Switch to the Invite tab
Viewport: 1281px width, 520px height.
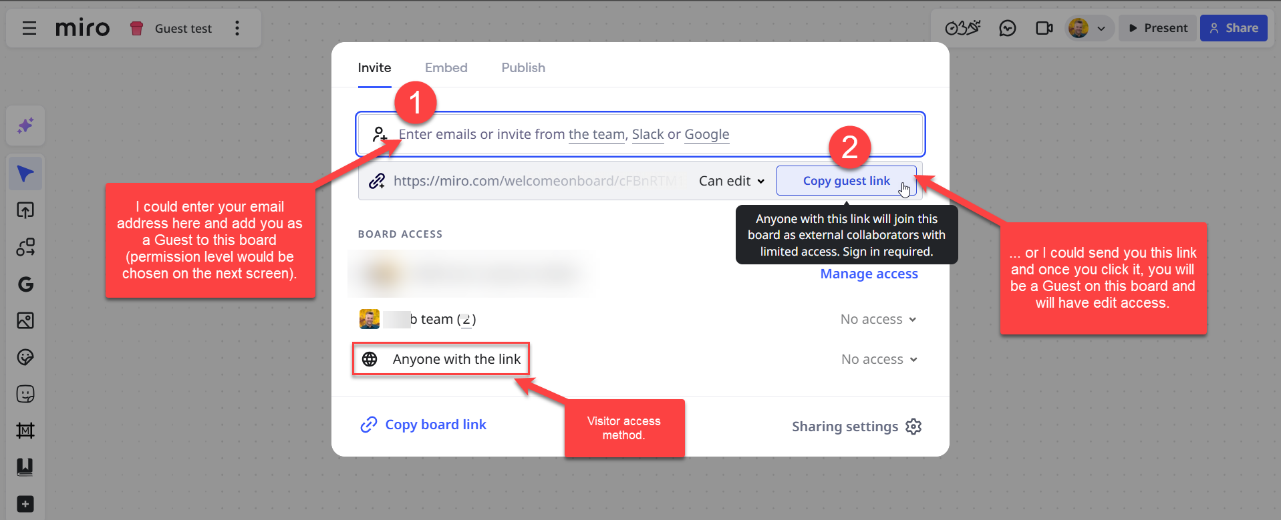point(374,67)
